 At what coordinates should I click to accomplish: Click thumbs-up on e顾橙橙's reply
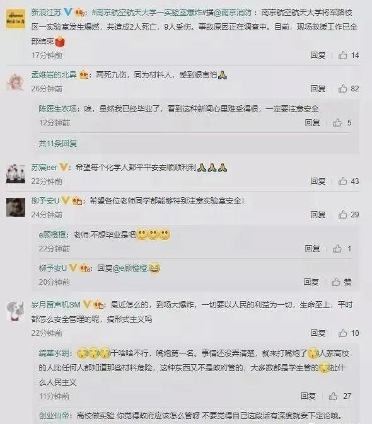click(337, 248)
